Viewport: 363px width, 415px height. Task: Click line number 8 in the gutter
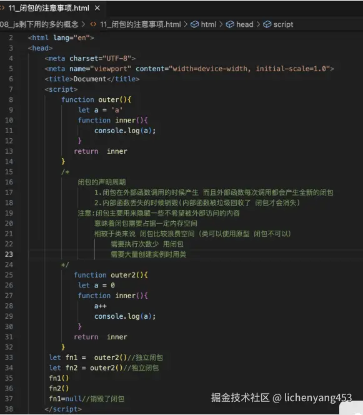click(11, 100)
